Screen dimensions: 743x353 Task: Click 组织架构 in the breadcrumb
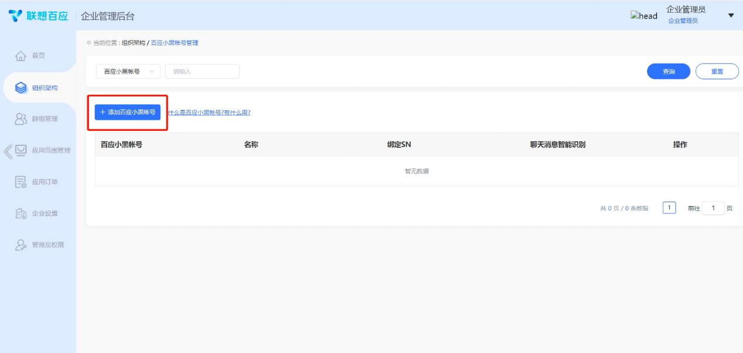pos(133,43)
